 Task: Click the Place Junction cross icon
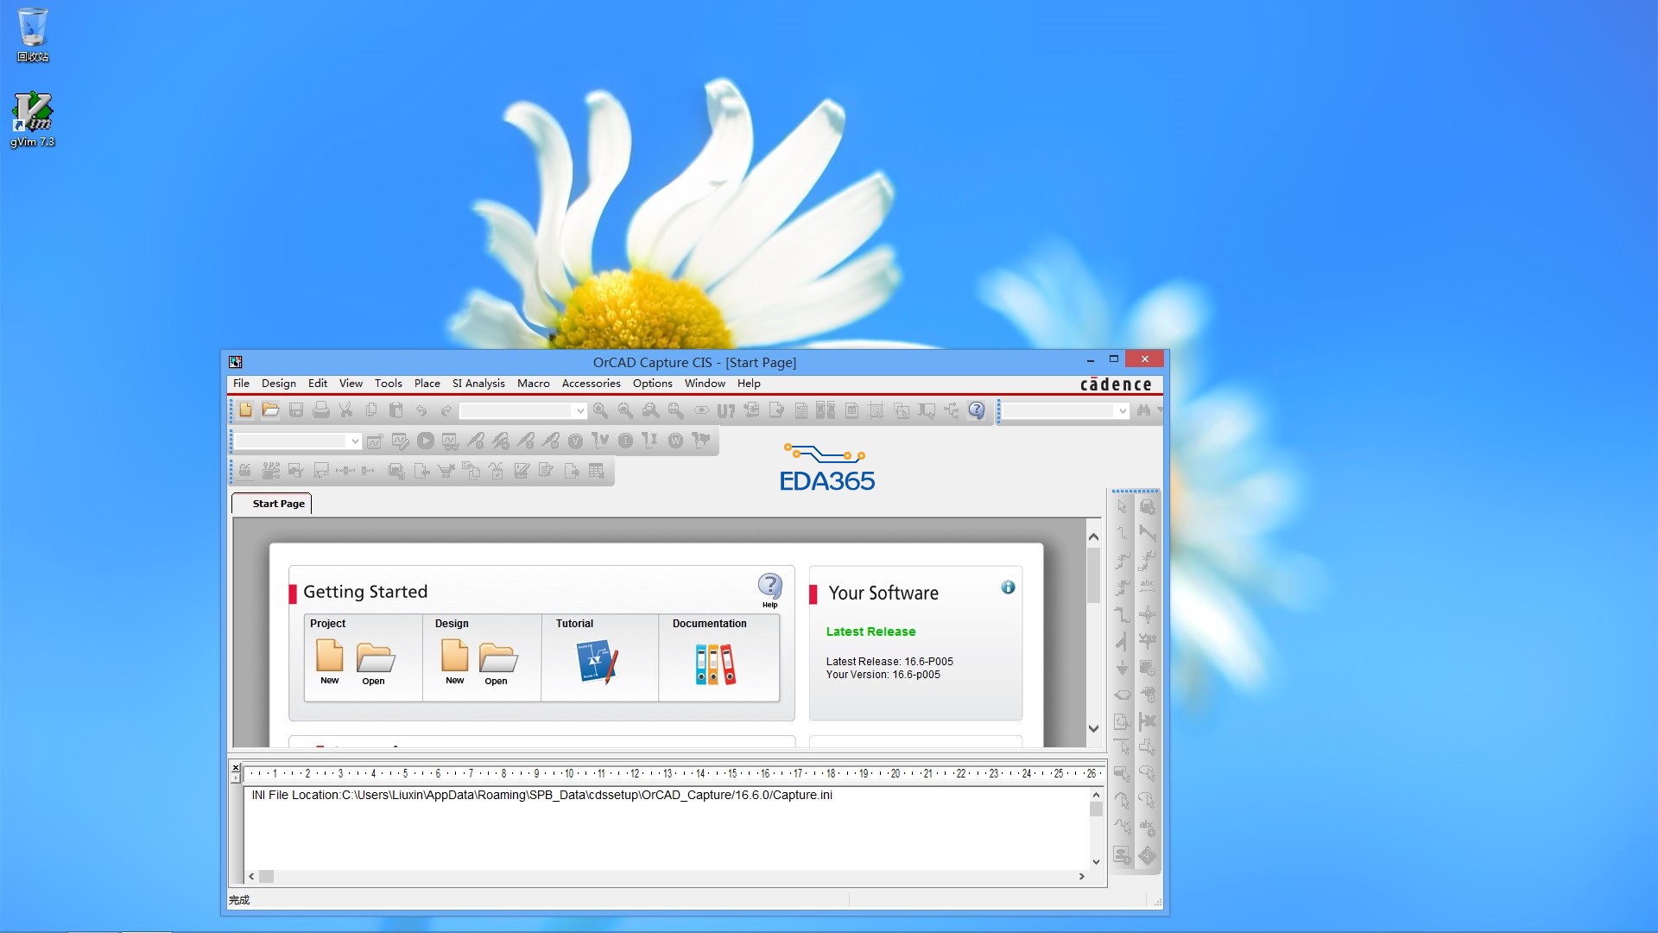click(x=1148, y=615)
